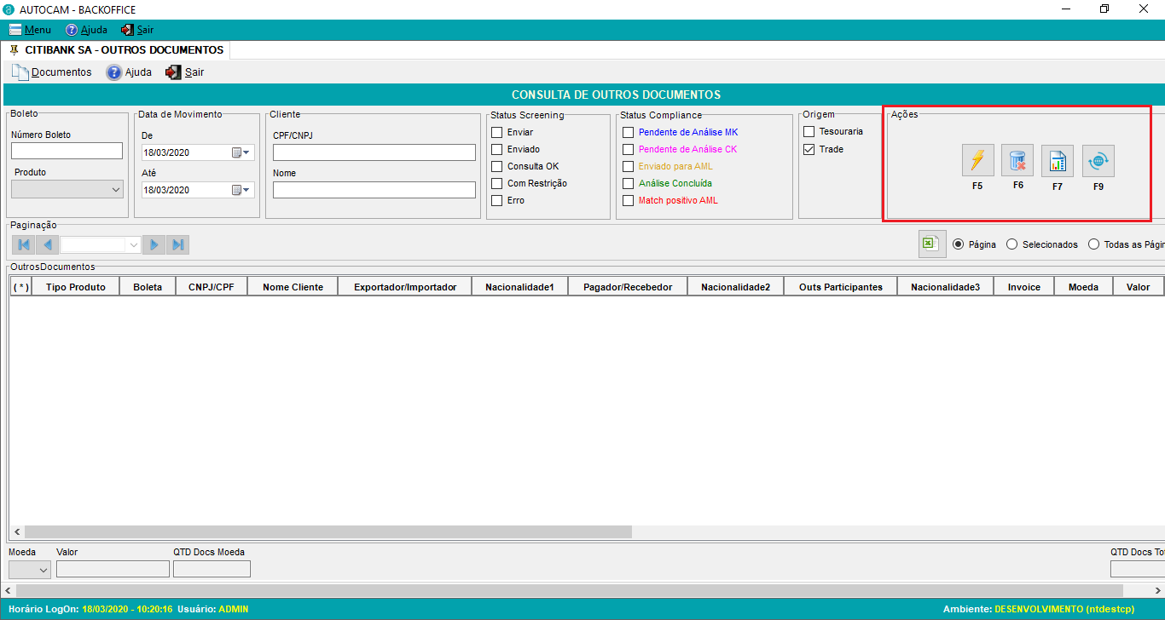Expand the Produto dropdown

click(117, 190)
